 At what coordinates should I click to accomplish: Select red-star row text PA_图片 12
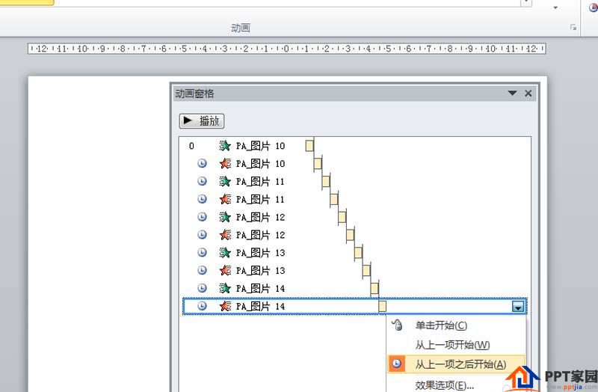tap(260, 235)
